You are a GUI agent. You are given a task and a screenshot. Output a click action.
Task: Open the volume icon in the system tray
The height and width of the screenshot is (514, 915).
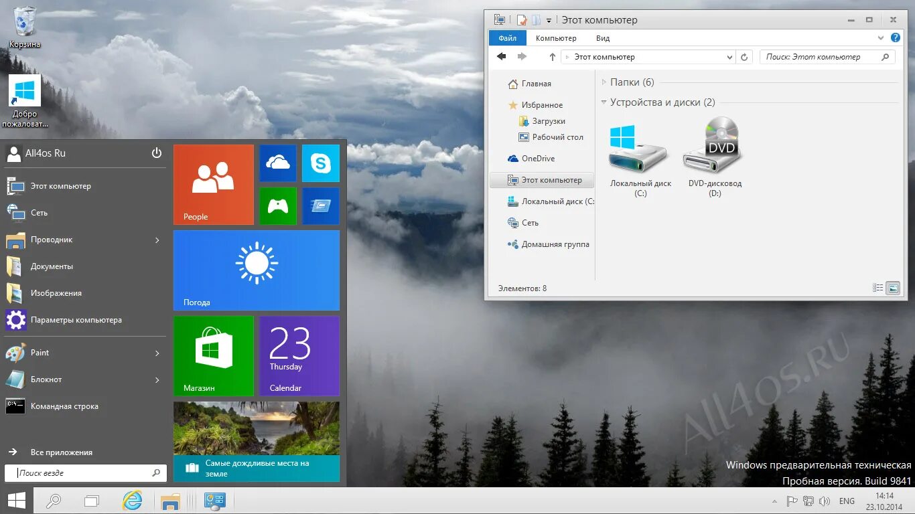pyautogui.click(x=825, y=500)
